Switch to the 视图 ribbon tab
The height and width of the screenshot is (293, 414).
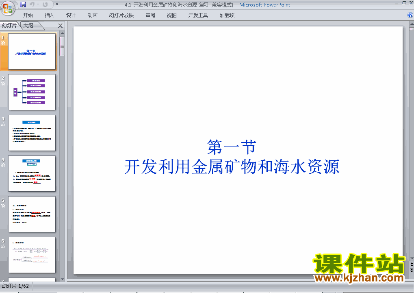pyautogui.click(x=171, y=15)
